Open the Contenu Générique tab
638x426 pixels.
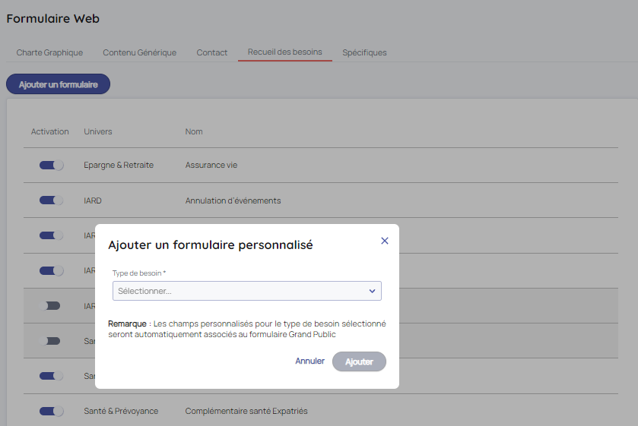pos(139,52)
